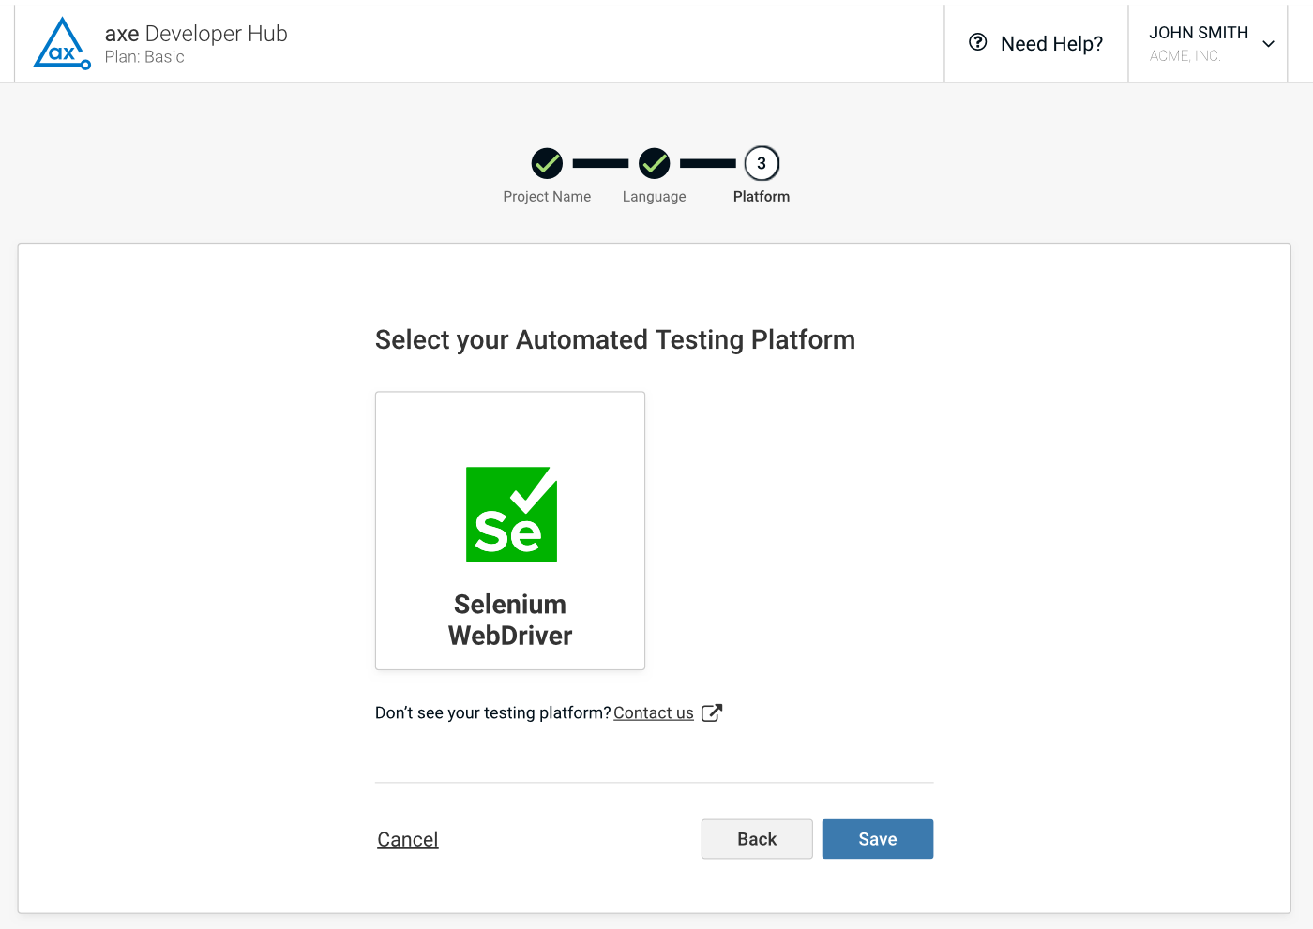Click the completed checkmark for Language step
This screenshot has width=1313, height=929.
[654, 162]
